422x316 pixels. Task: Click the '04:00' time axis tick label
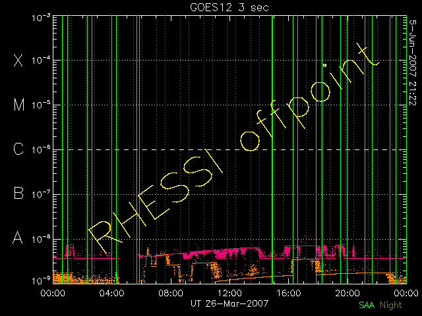tap(111, 293)
